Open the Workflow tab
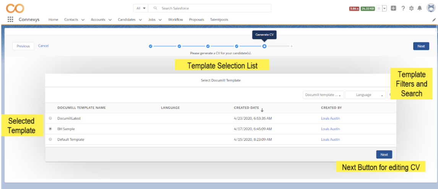This screenshot has height=189, width=438. coord(175,20)
